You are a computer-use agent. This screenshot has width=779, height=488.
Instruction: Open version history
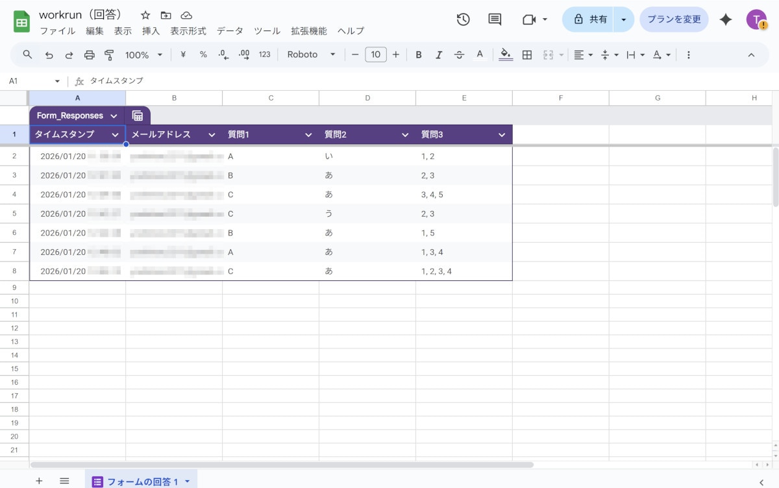point(463,19)
